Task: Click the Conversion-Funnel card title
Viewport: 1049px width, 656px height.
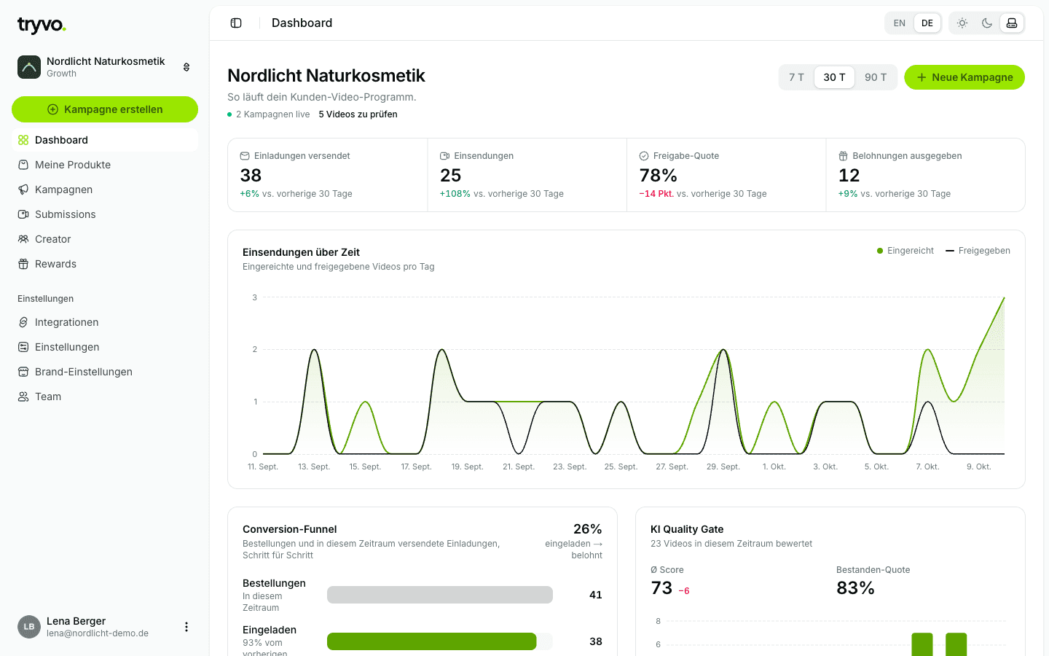Action: tap(290, 529)
